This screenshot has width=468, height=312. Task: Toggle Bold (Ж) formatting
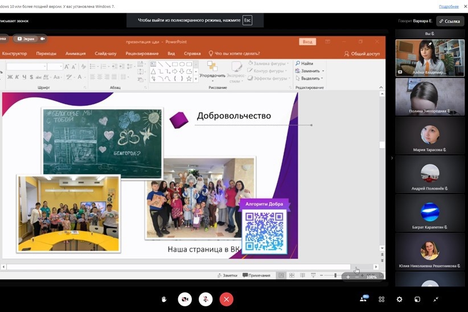pos(10,77)
